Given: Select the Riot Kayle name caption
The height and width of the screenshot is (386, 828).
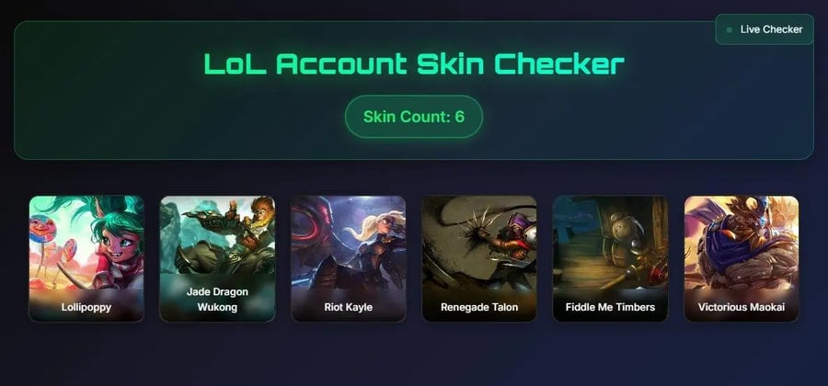Looking at the screenshot, I should coord(348,307).
